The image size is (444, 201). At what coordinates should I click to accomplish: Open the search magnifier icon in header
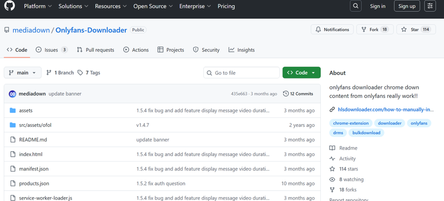point(356,6)
